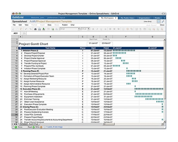
Task: Expand the My Workspace dropdown arrow
Action: coord(116,18)
